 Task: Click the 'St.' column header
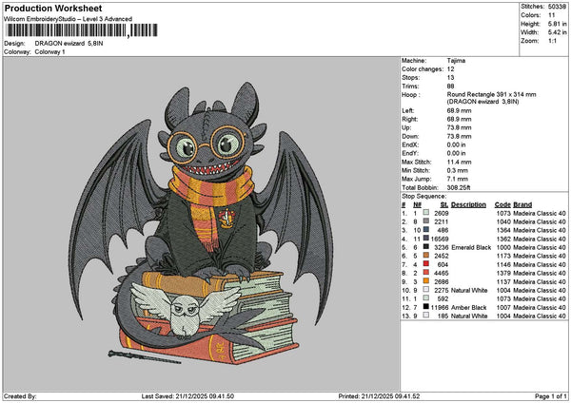coord(443,204)
